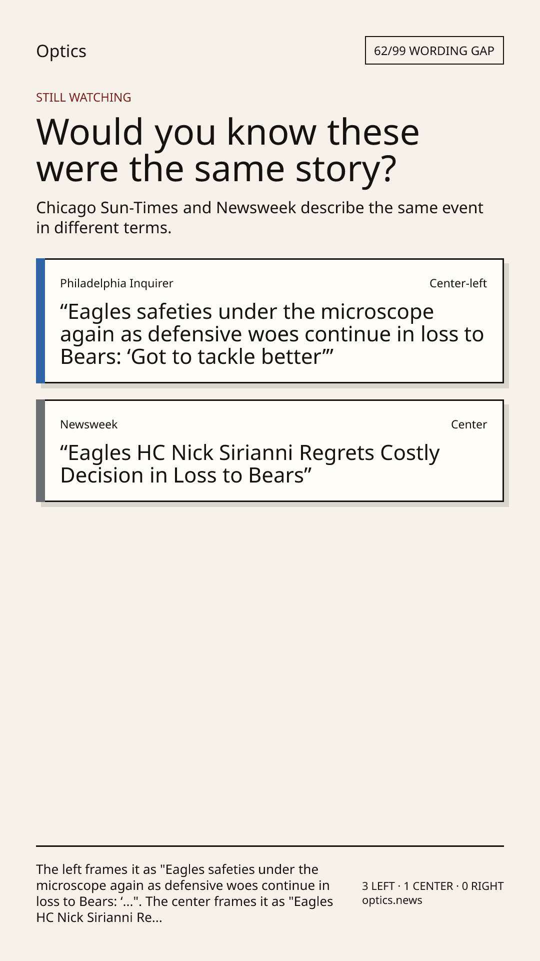Open the Newsweek source name
Image resolution: width=540 pixels, height=961 pixels.
pos(88,424)
